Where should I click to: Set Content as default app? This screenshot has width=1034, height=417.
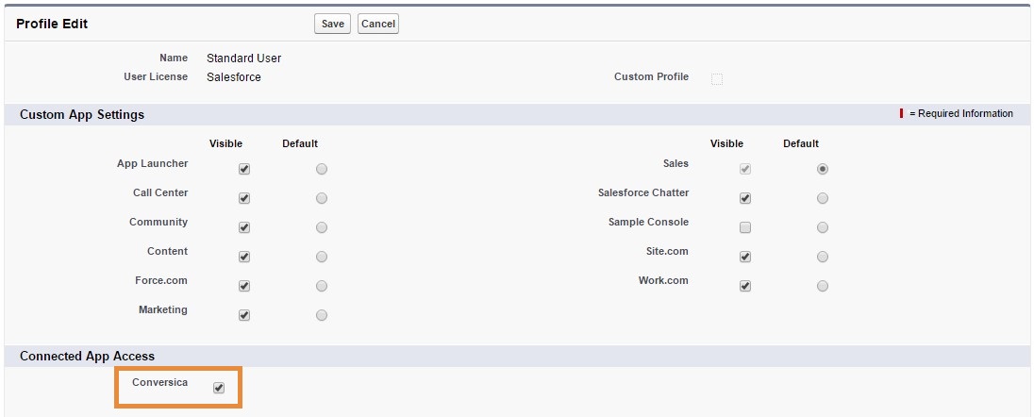coord(321,257)
